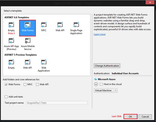Click the Microsoft Azure cloud icon

pyautogui.click(x=95, y=79)
